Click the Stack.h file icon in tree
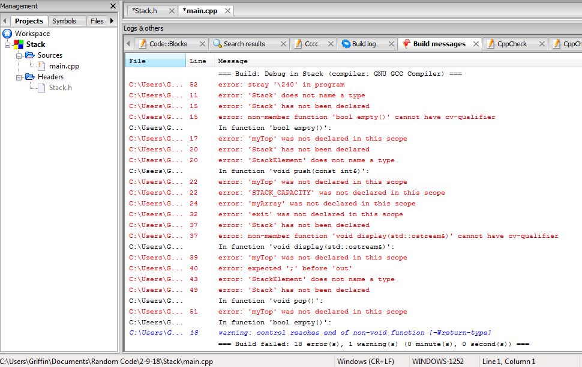 coord(41,87)
